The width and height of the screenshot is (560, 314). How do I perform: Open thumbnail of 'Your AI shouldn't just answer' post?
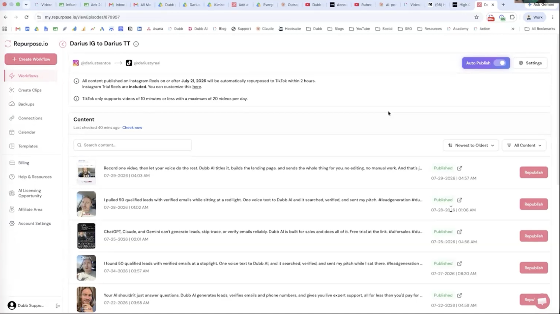point(86,299)
